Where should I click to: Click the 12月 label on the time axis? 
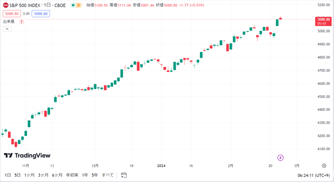pos(95,166)
